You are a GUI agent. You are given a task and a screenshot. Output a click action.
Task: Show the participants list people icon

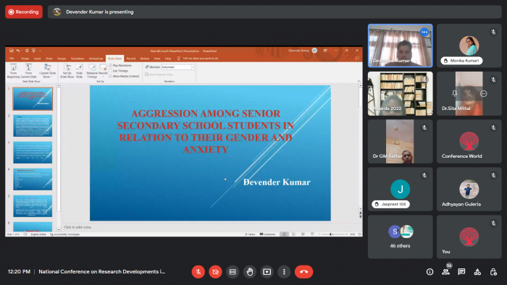pyautogui.click(x=446, y=272)
